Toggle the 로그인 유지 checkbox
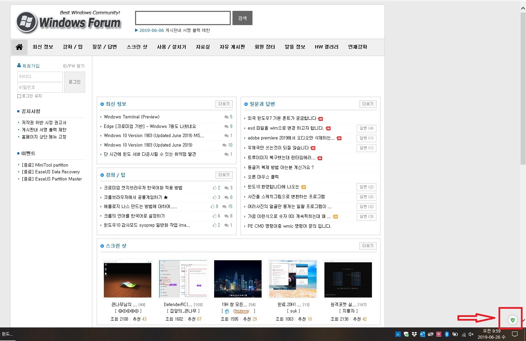The height and width of the screenshot is (341, 526). pos(19,96)
